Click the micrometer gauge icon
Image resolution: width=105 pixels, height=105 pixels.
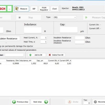pos(95,102)
